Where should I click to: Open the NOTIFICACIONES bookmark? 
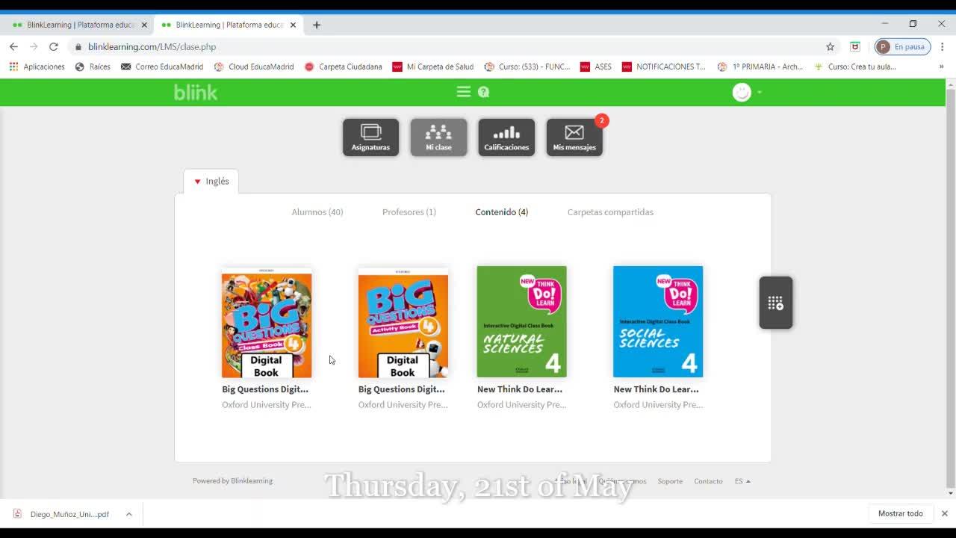[x=664, y=67]
